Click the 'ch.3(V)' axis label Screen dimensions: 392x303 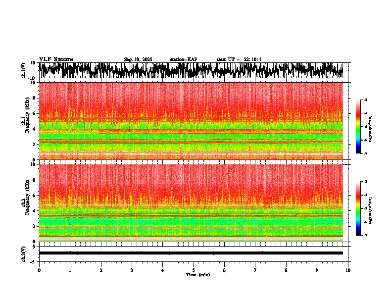[x=24, y=254]
